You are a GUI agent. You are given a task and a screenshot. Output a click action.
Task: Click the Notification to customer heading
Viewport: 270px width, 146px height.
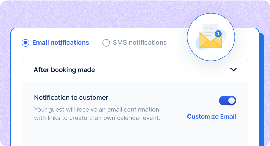(x=71, y=98)
